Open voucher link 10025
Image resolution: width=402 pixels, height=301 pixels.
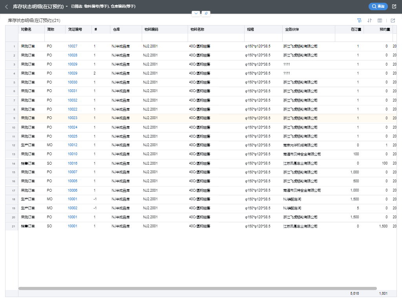pyautogui.click(x=73, y=136)
